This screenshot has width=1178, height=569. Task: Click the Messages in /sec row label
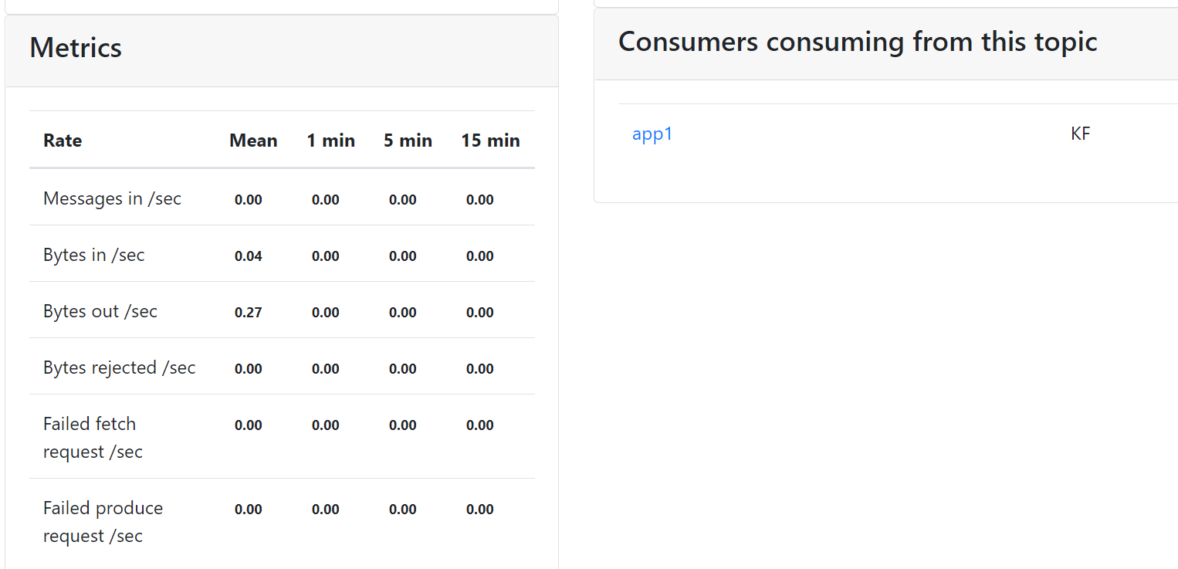click(112, 198)
